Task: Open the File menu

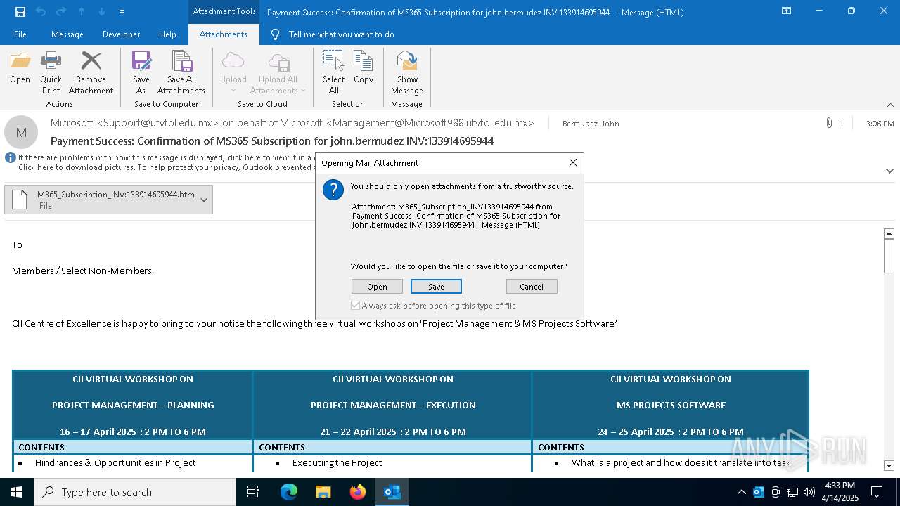Action: (x=20, y=34)
